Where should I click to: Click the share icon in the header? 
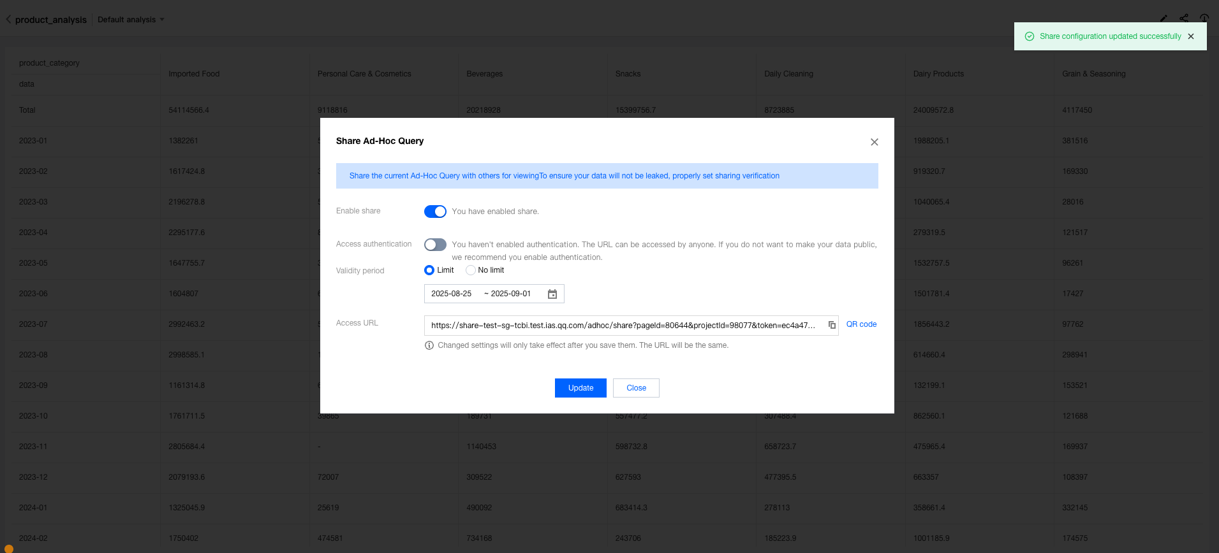1184,18
